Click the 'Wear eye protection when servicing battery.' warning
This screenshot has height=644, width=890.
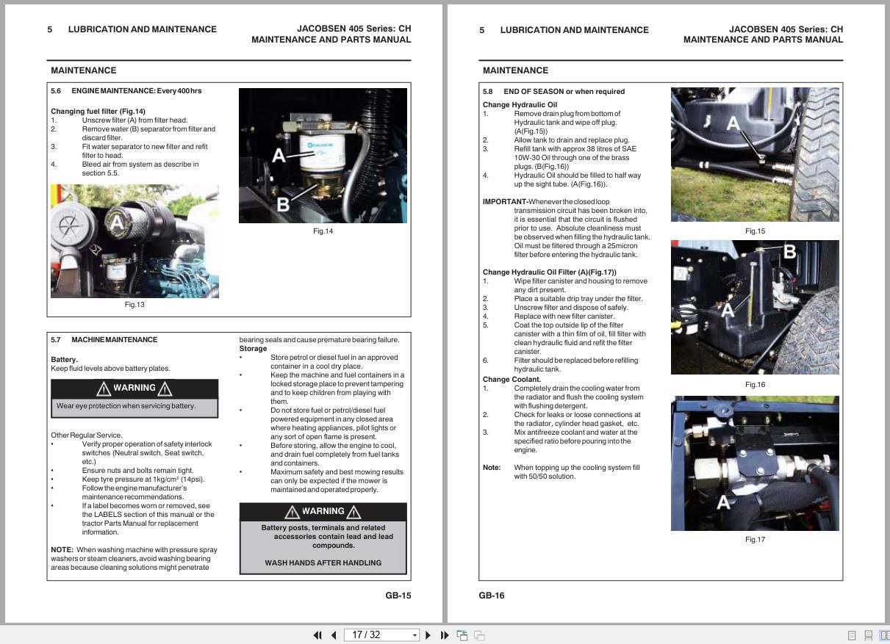click(126, 406)
